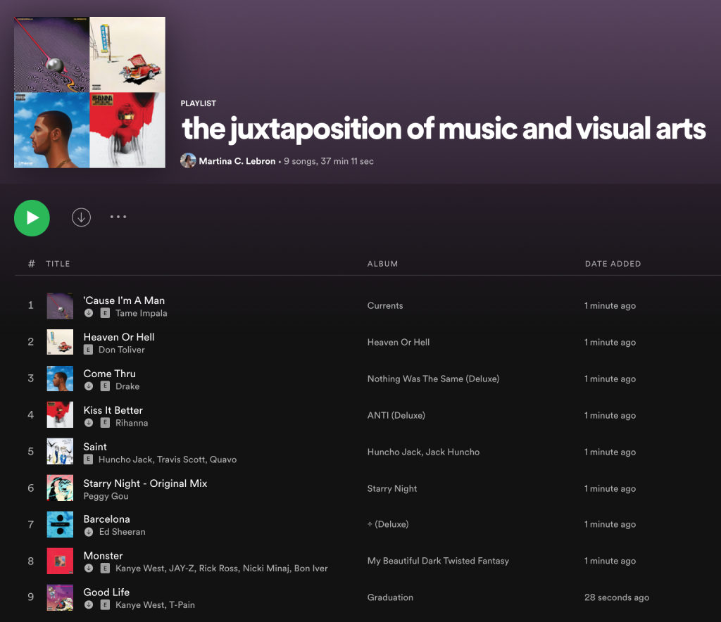The height and width of the screenshot is (622, 721).
Task: Select the playlist title heading
Action: point(444,128)
